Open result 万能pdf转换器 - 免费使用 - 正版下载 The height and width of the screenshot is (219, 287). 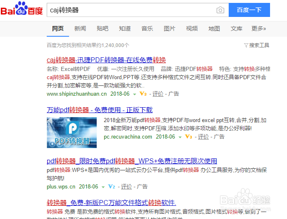click(x=100, y=110)
